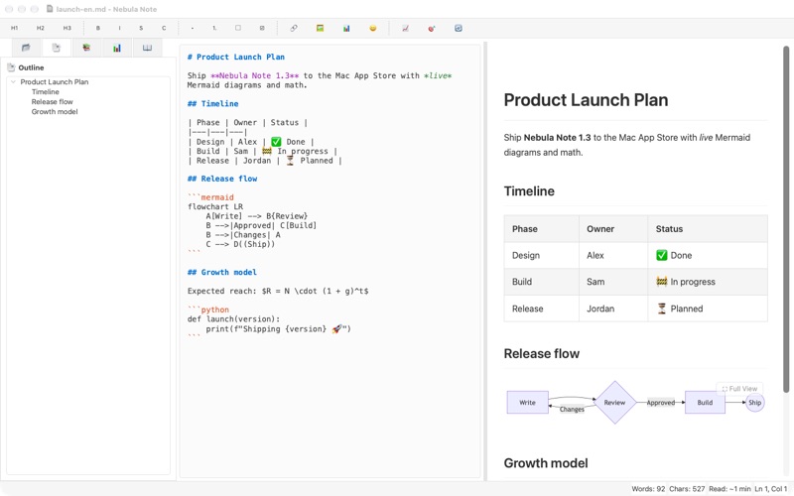
Task: Jump to Growth model in the outline
Action: [x=55, y=112]
